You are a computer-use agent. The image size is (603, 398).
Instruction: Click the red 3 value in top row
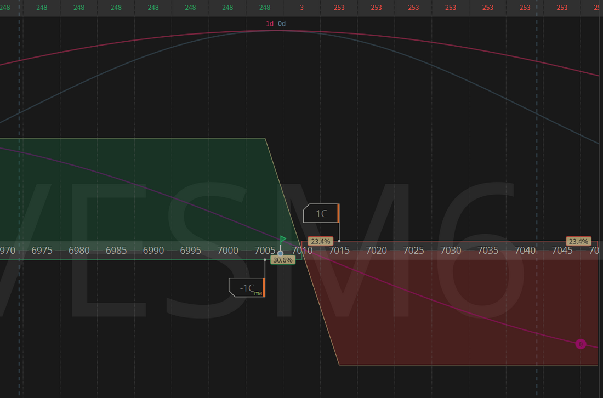click(x=301, y=8)
